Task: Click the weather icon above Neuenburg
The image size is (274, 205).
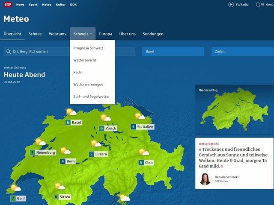Action: pyautogui.click(x=40, y=142)
